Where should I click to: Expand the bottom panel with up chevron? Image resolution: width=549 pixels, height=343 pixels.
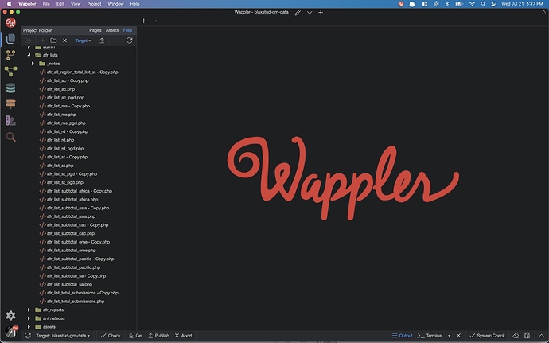tap(541, 336)
